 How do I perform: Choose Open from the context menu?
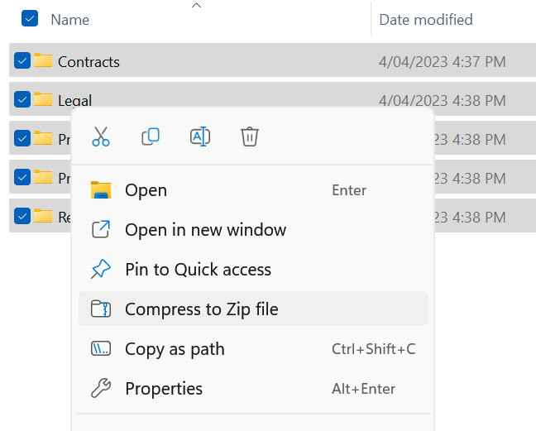click(x=253, y=190)
